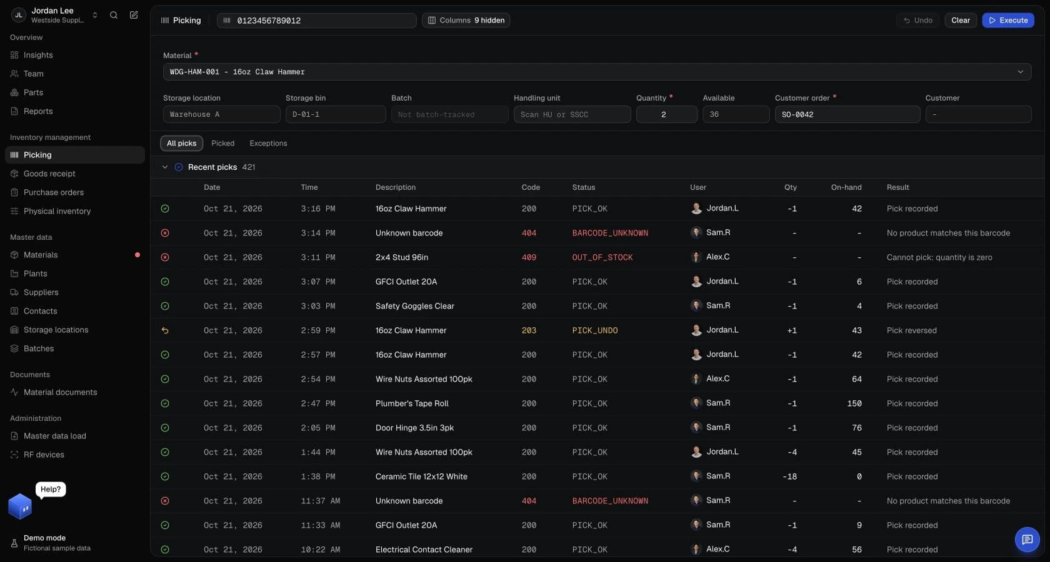This screenshot has width=1050, height=562.
Task: Open Plants in master data
Action: click(75, 274)
